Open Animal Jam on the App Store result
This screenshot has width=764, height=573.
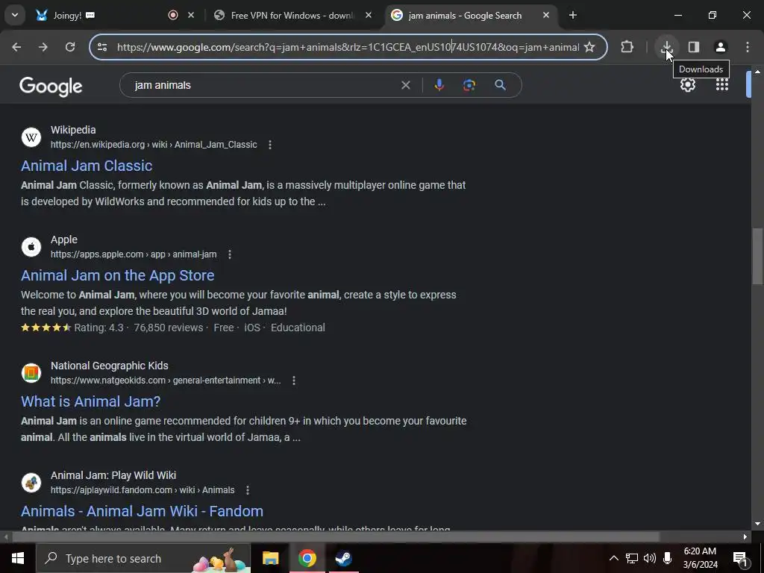pyautogui.click(x=117, y=275)
